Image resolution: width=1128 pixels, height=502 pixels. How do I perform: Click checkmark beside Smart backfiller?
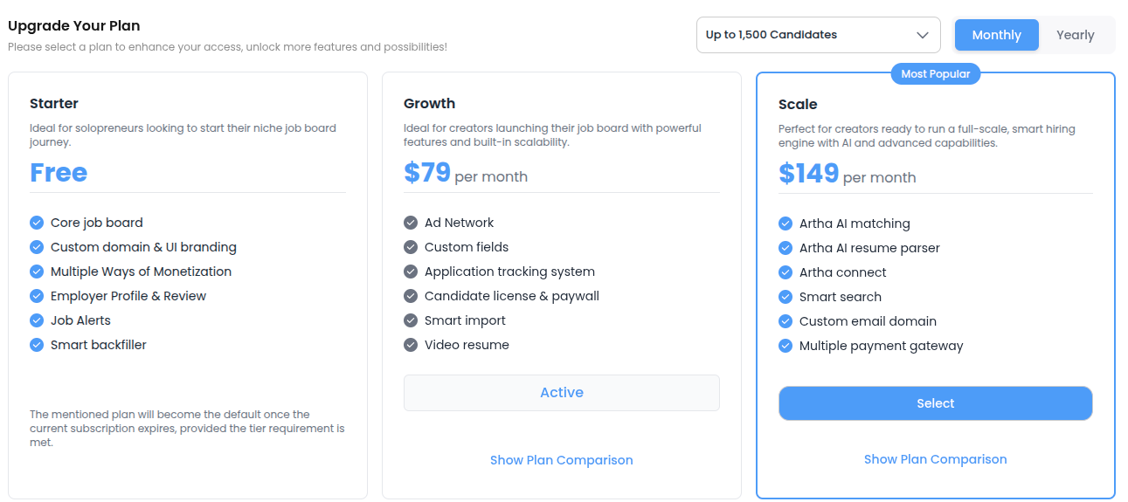coord(37,345)
